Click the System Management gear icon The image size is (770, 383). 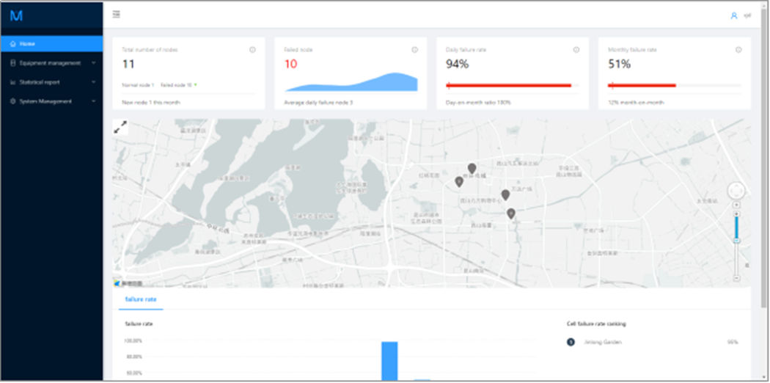13,101
